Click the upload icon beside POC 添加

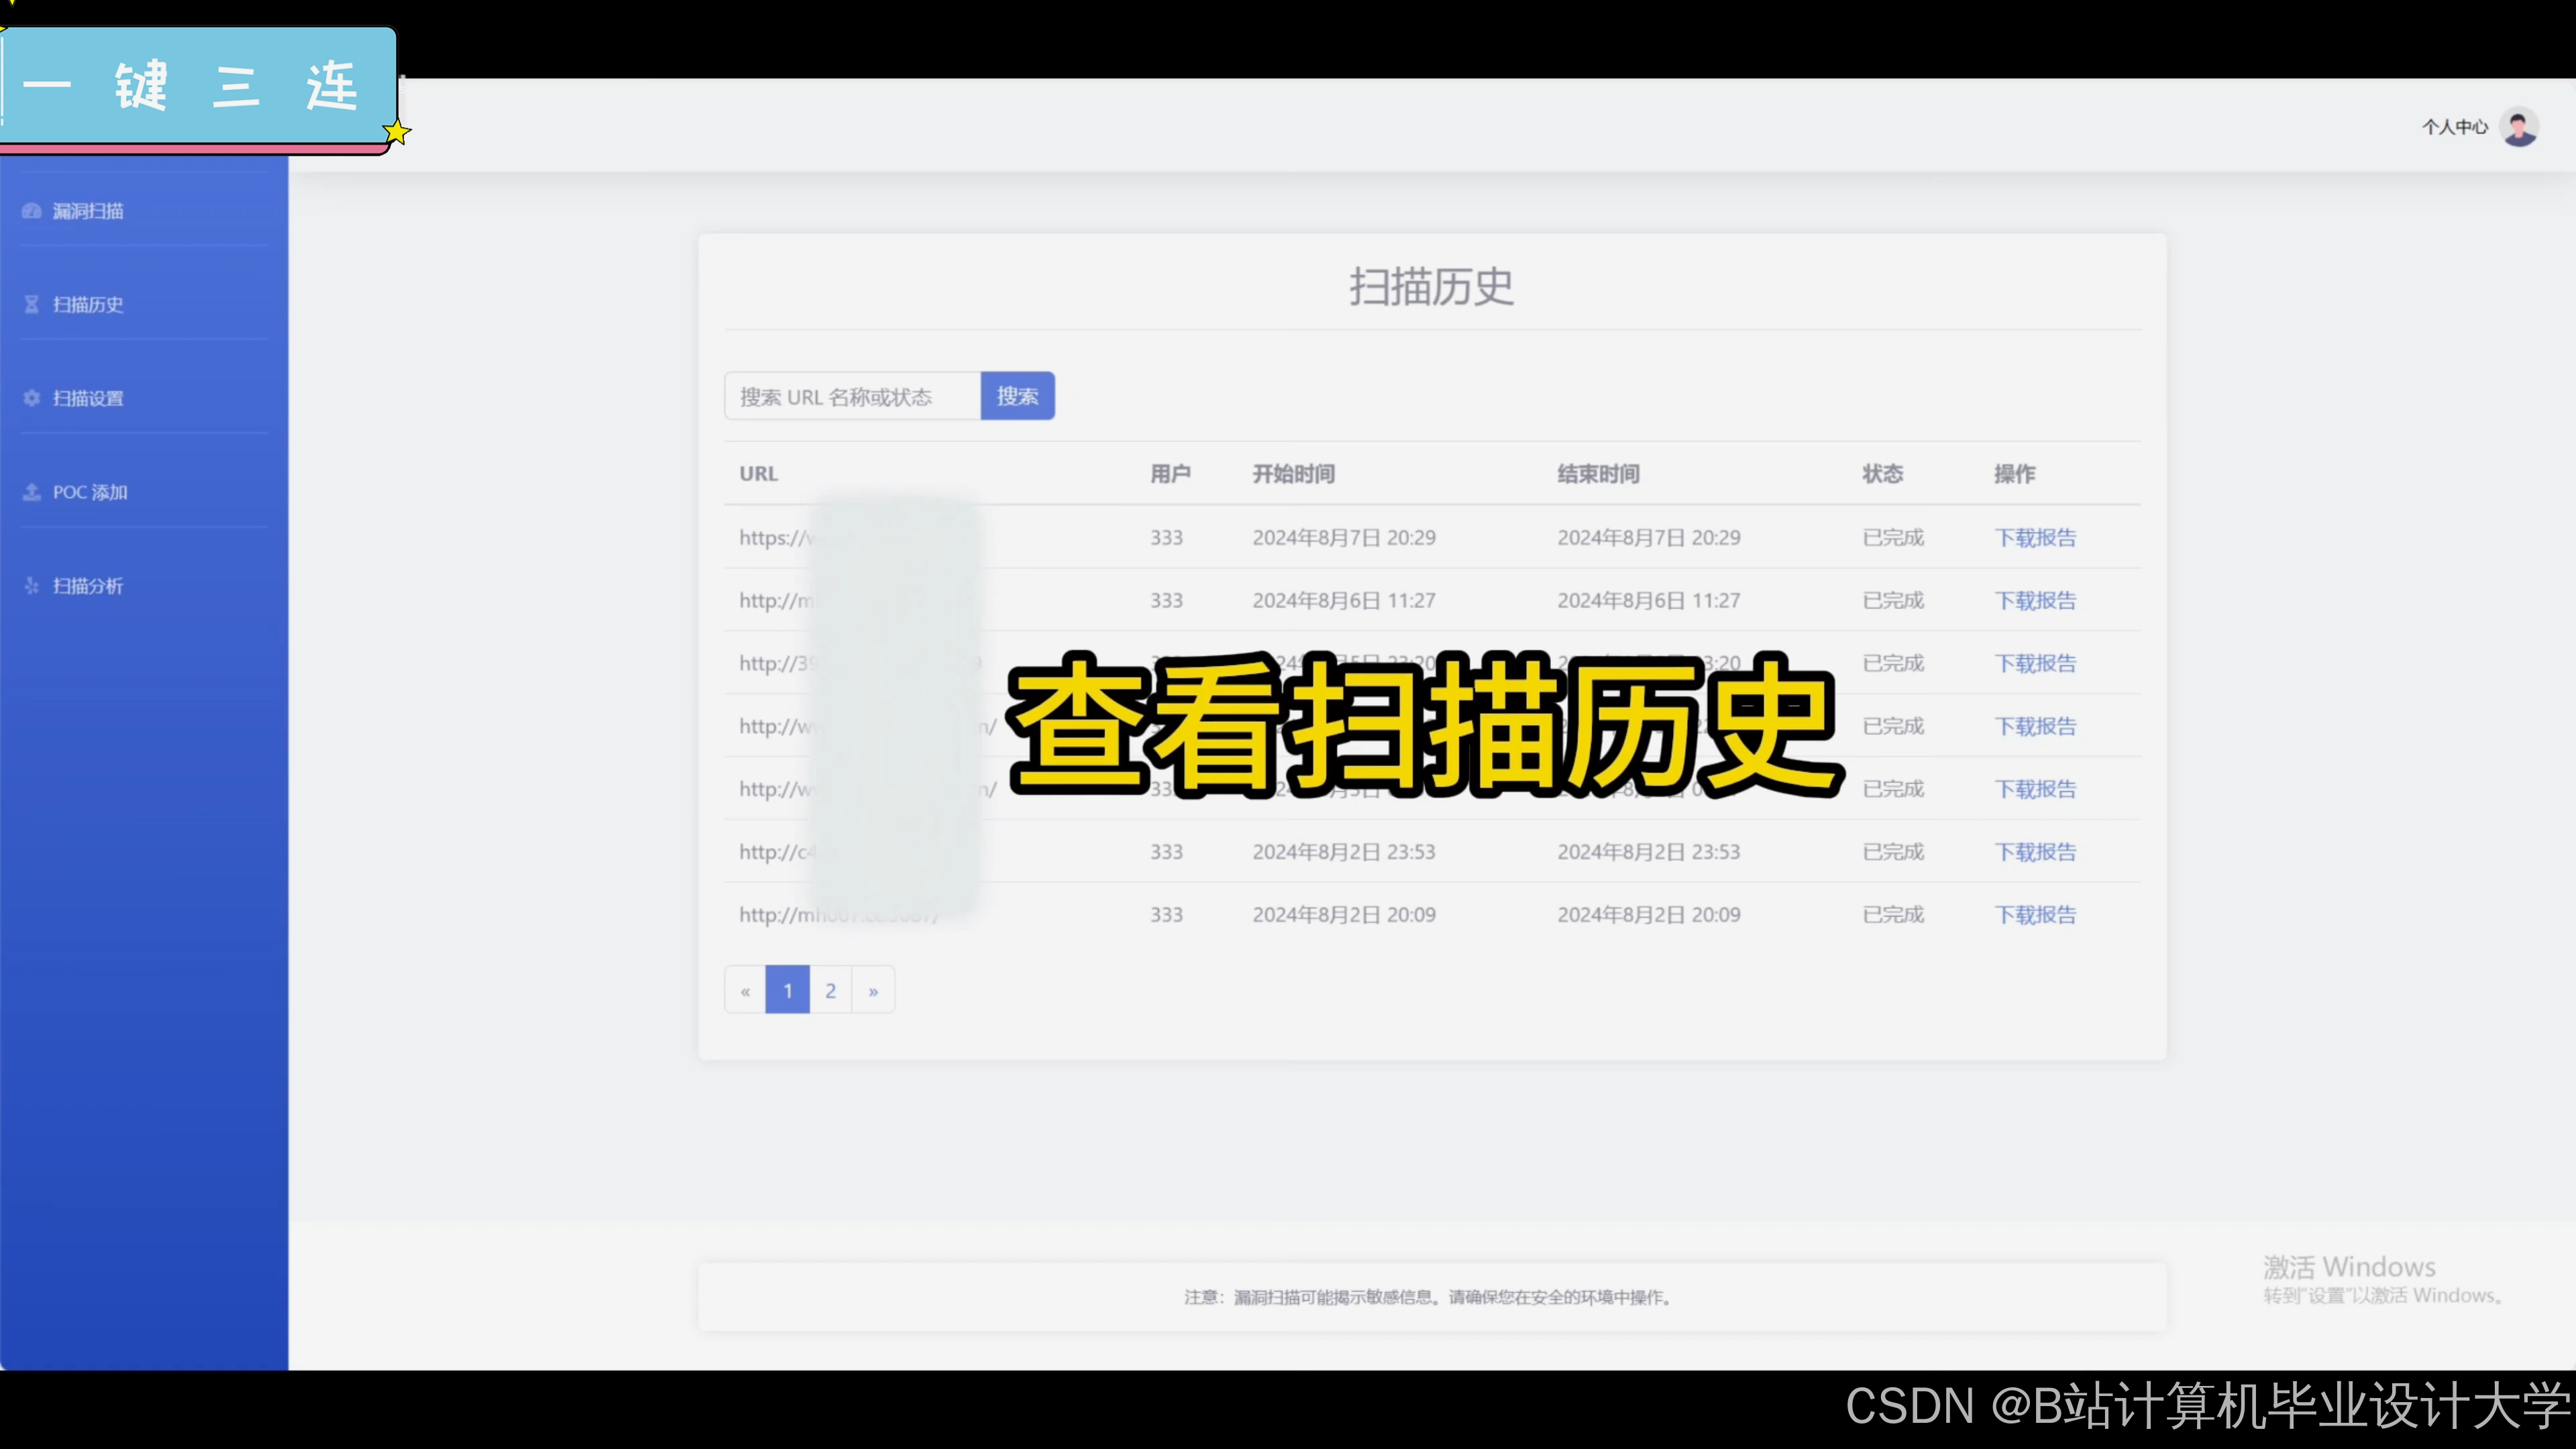[31, 492]
